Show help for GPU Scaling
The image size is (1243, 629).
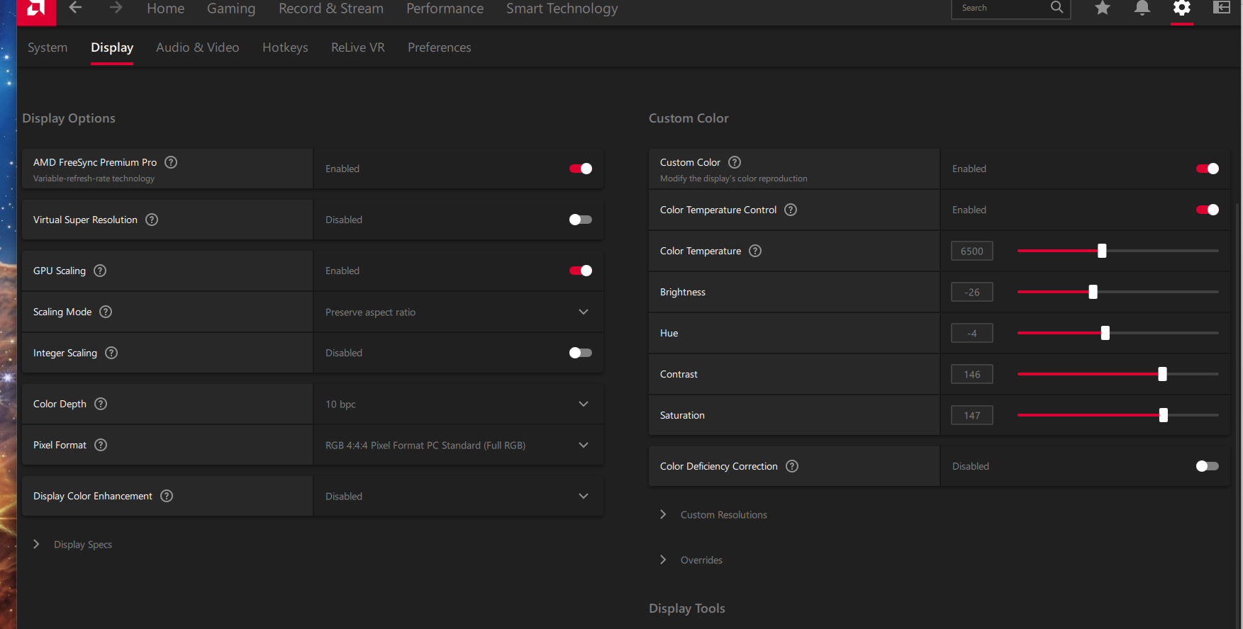pos(100,271)
